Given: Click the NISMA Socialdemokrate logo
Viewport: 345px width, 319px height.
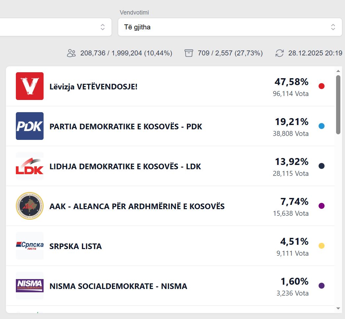Looking at the screenshot, I should coord(30,286).
